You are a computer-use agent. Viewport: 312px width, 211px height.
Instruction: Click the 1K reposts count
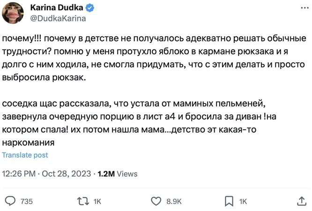tap(97, 202)
